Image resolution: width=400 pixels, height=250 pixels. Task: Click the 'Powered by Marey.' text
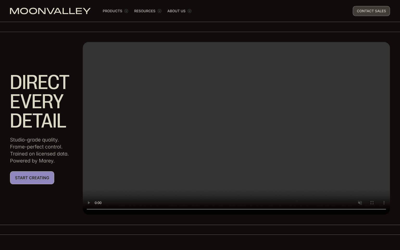(x=32, y=161)
